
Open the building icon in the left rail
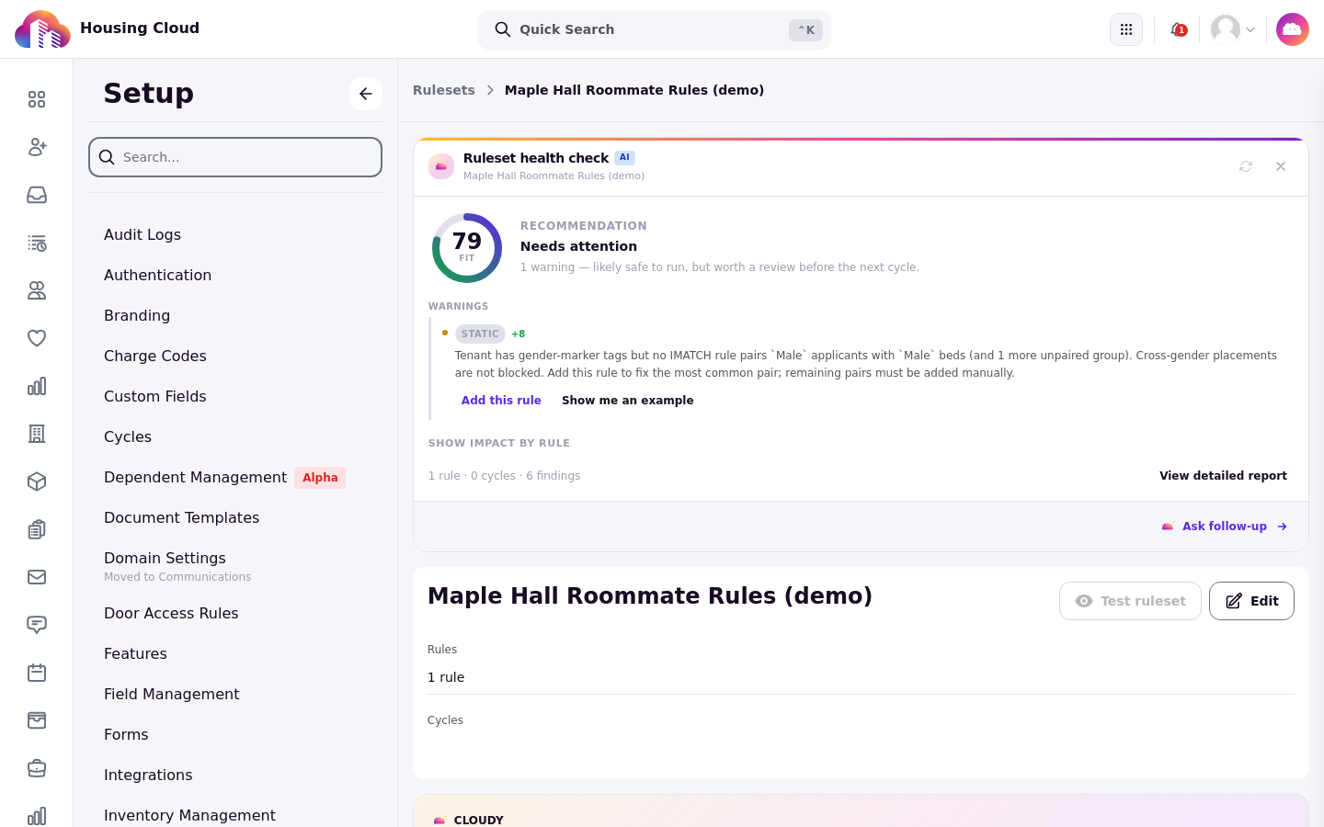coord(37,434)
